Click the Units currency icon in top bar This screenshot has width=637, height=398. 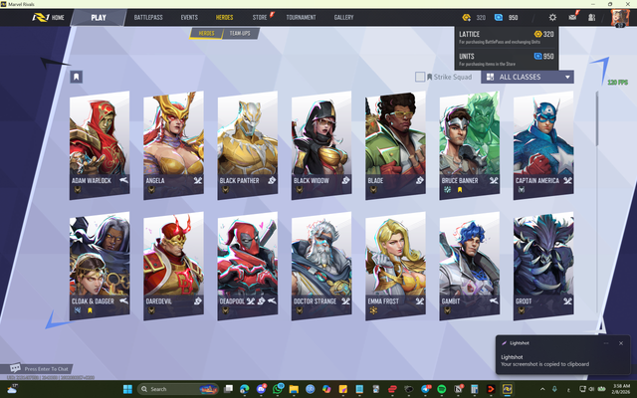coord(499,18)
